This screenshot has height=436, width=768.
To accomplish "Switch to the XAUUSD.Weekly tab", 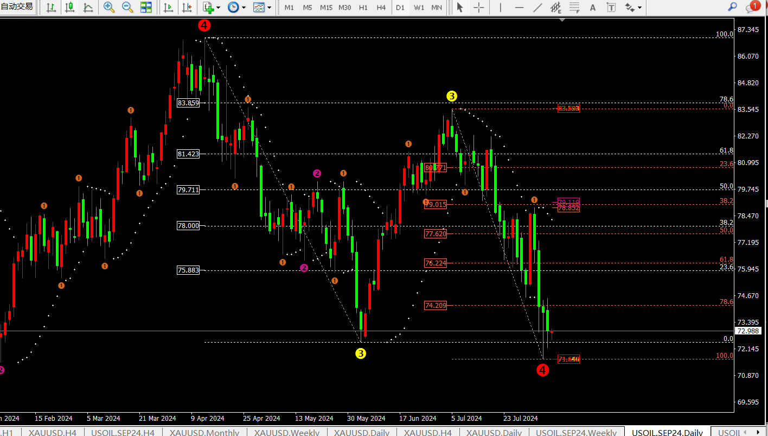I will [x=287, y=432].
